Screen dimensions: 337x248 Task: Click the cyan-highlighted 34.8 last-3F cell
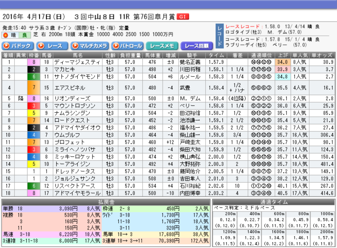coord(283,77)
